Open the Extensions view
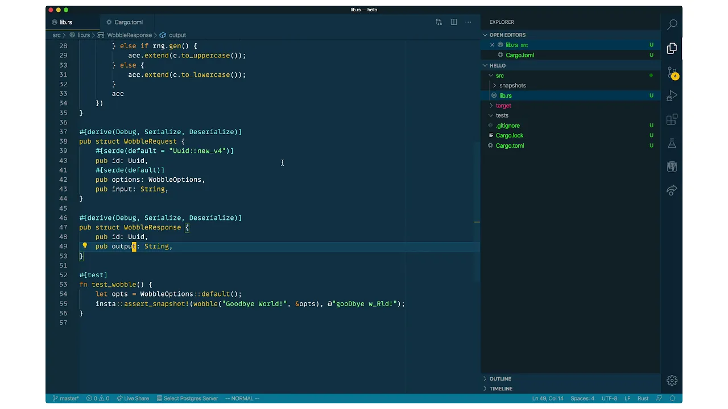 672,120
